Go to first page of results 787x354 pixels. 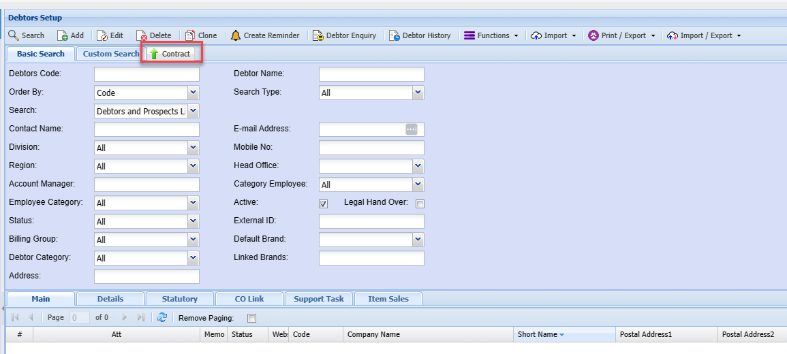pos(15,317)
